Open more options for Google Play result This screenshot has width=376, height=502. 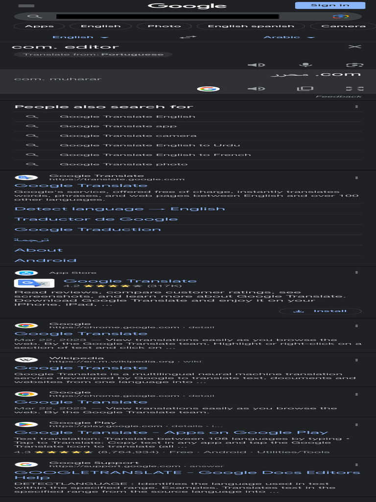point(356,425)
